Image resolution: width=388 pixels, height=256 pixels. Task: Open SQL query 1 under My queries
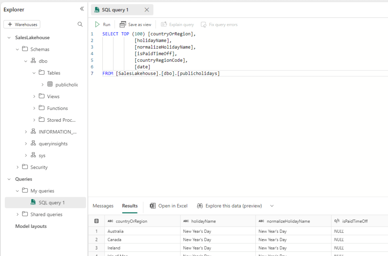pyautogui.click(x=51, y=203)
